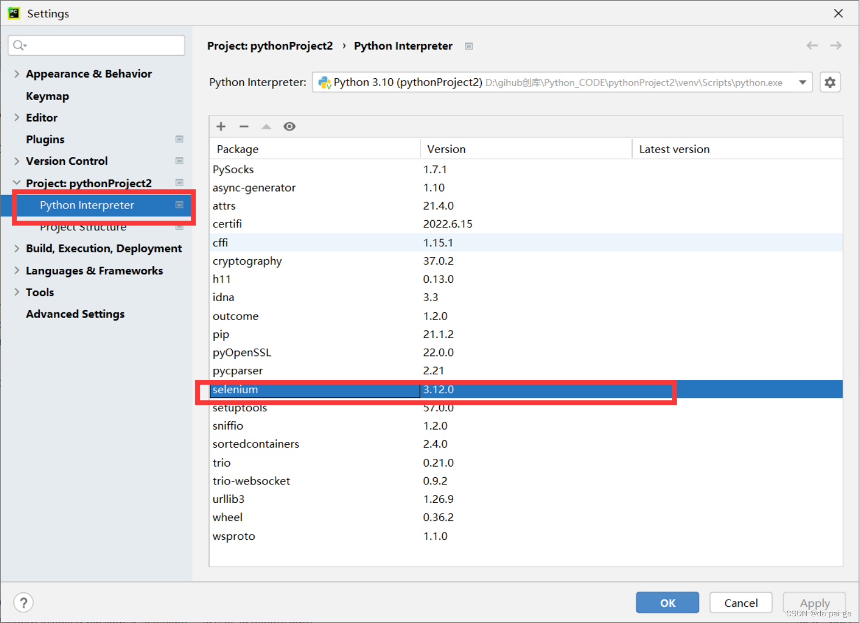Screen dimensions: 860x623
Task: Click the Version column header
Action: [526, 149]
